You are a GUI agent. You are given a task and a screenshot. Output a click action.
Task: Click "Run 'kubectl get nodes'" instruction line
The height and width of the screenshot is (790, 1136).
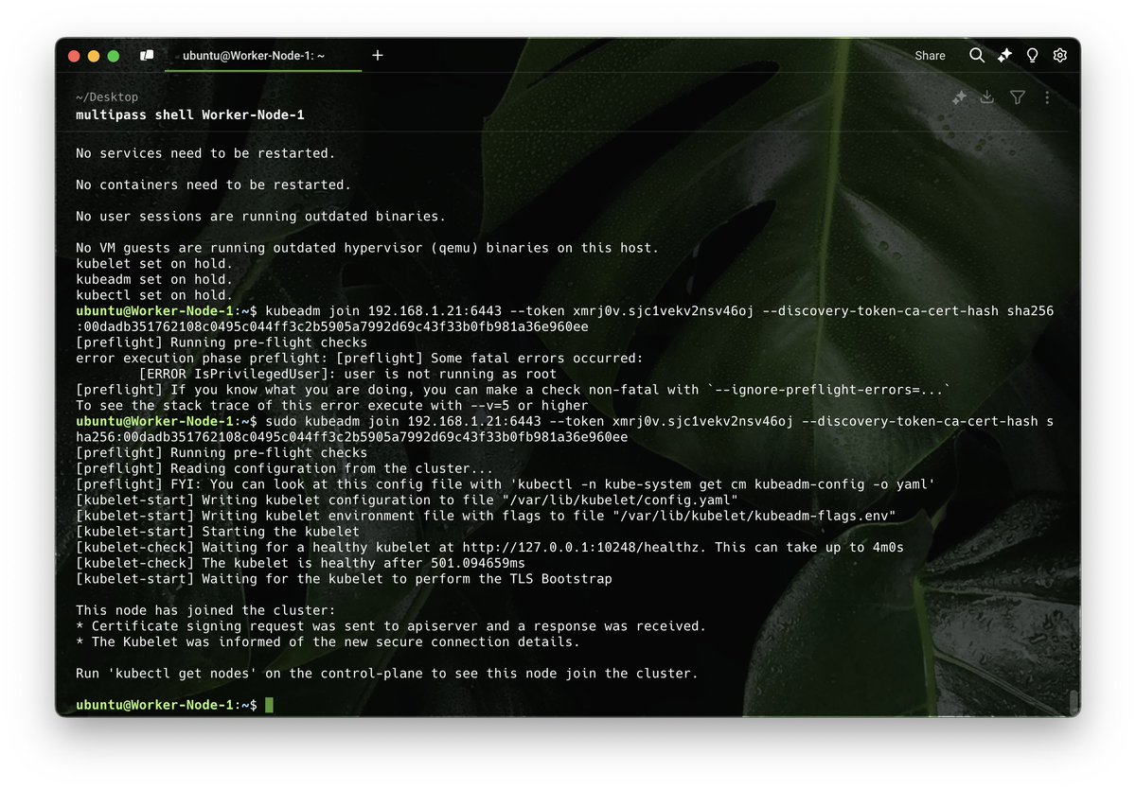[x=387, y=674]
